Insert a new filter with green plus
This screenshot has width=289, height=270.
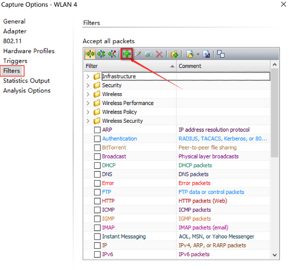[127, 54]
